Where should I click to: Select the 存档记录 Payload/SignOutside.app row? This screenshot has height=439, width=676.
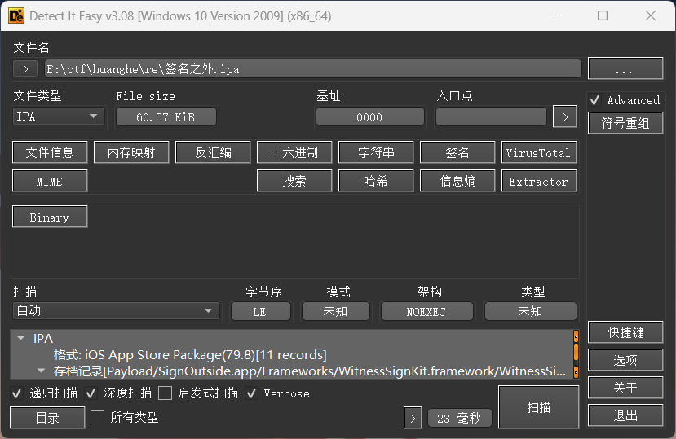pos(310,371)
